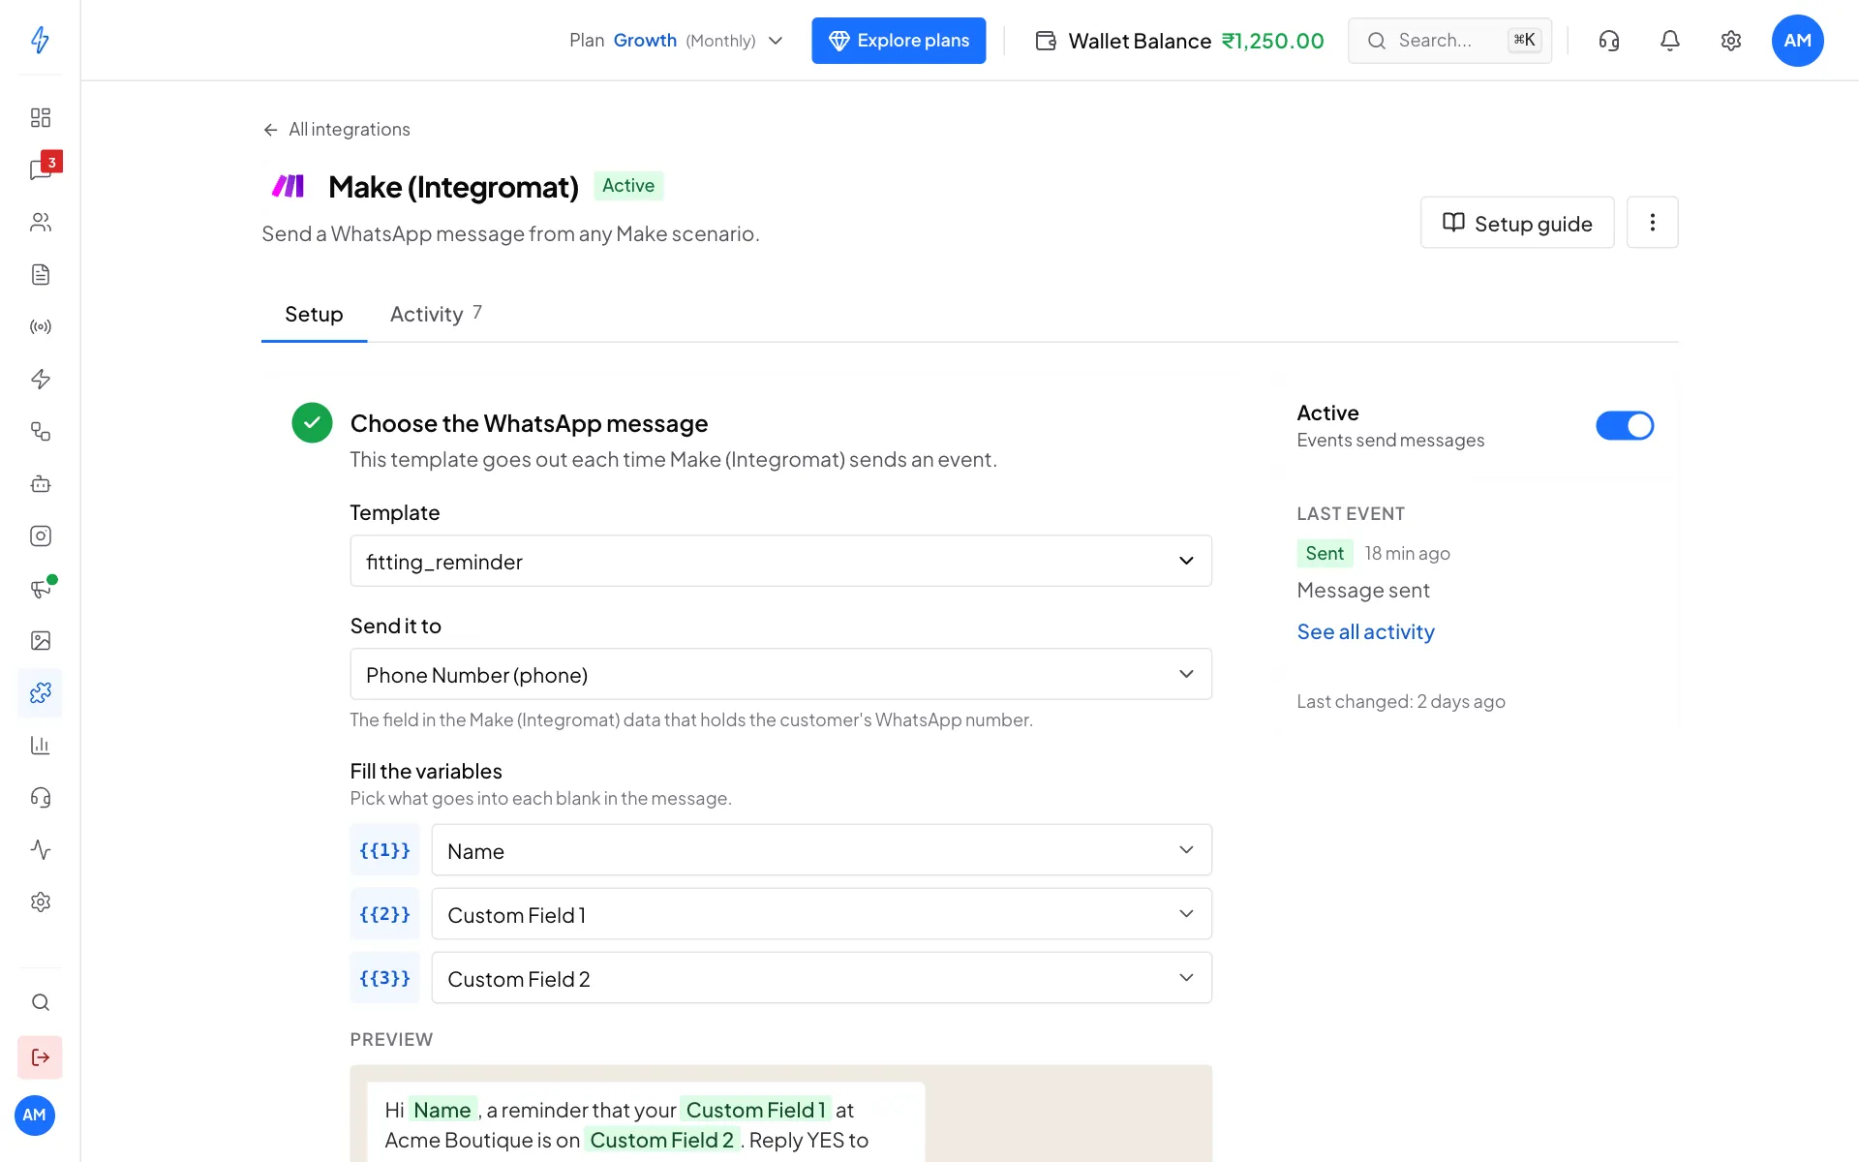The height and width of the screenshot is (1162, 1859).
Task: Open the dashboard grid icon in sidebar
Action: tap(40, 118)
